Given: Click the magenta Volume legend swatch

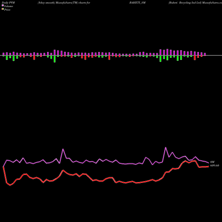Looking at the screenshot, I should (x=3, y=6).
